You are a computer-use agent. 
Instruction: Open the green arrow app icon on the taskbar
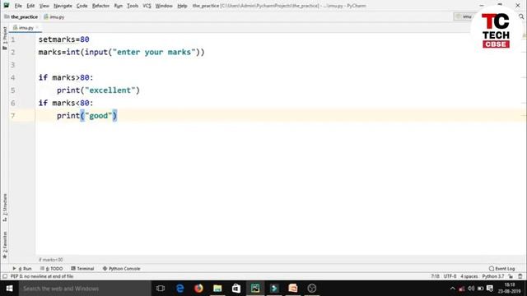point(274,289)
